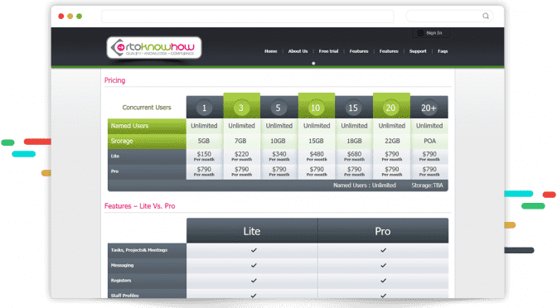The width and height of the screenshot is (557, 308).
Task: Go to the Free trial page
Action: click(x=328, y=51)
